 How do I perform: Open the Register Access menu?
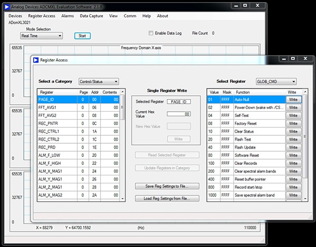[x=41, y=16]
